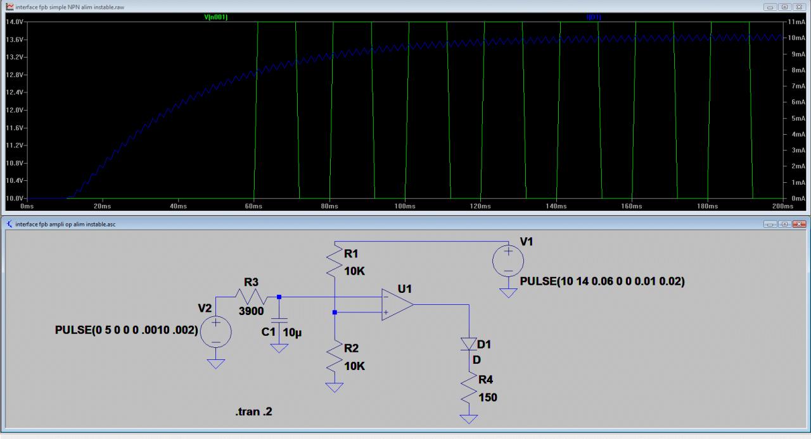Close the schematic .asc window
811x439 pixels.
pos(800,224)
